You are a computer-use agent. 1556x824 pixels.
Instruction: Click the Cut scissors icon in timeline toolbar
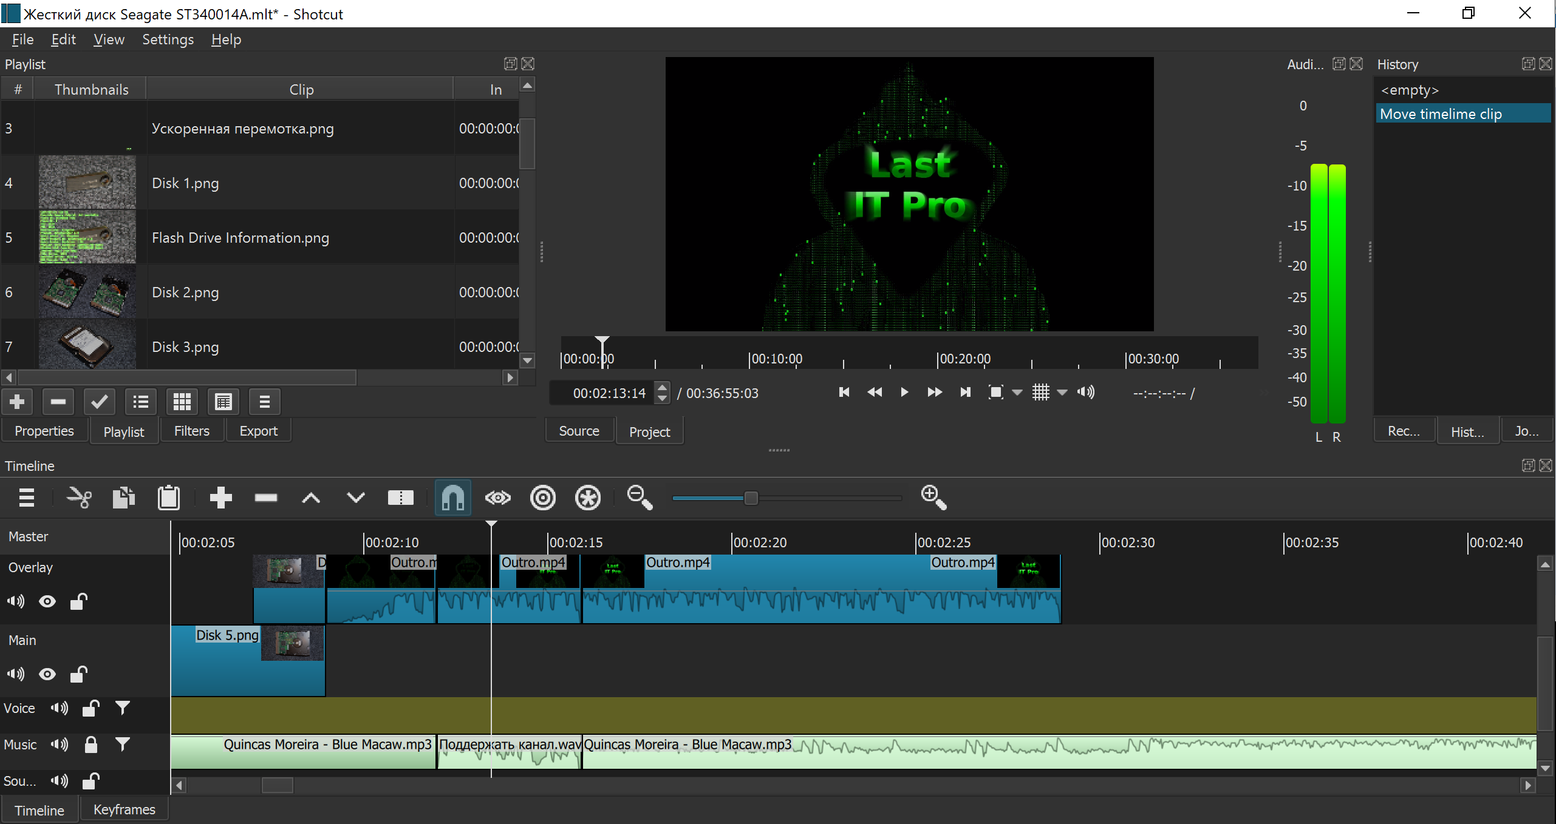(79, 498)
